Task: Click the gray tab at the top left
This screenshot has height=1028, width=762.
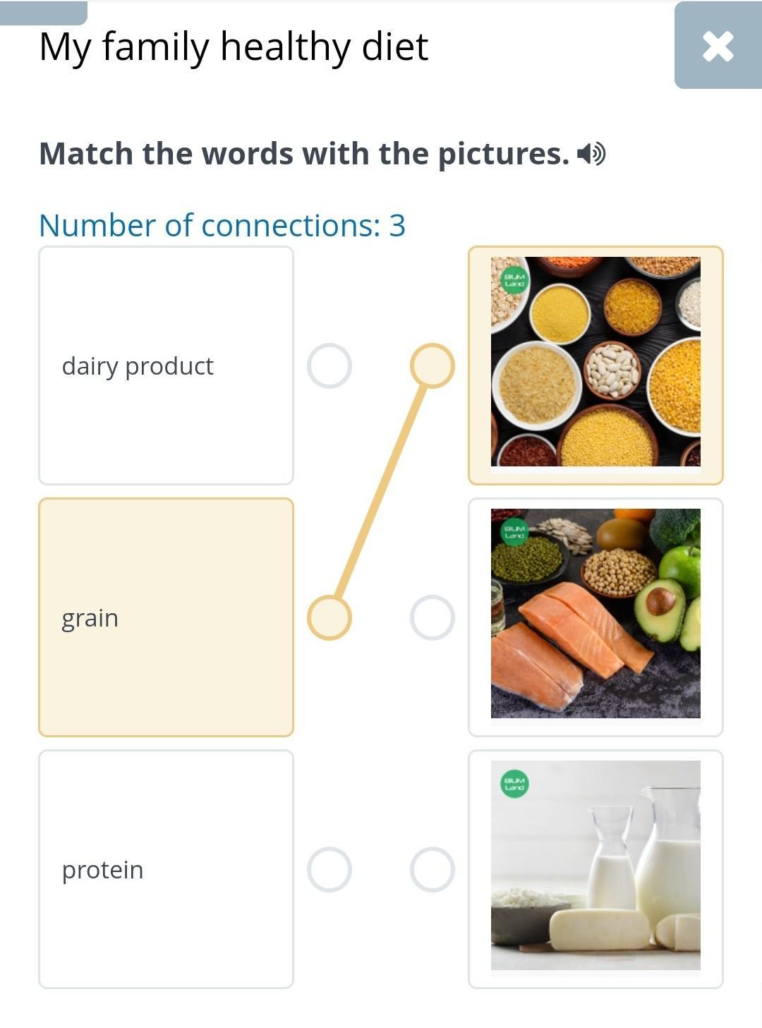Action: click(x=44, y=12)
